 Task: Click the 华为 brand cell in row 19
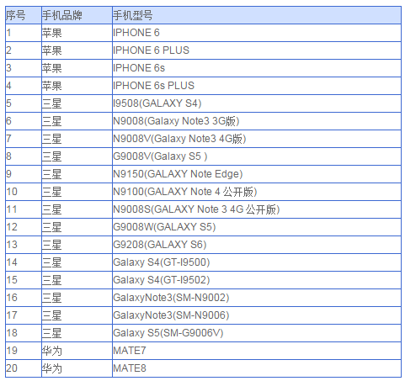click(x=77, y=351)
